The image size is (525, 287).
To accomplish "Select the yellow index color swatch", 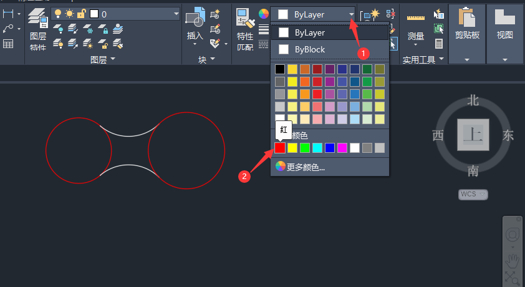I will [x=292, y=148].
